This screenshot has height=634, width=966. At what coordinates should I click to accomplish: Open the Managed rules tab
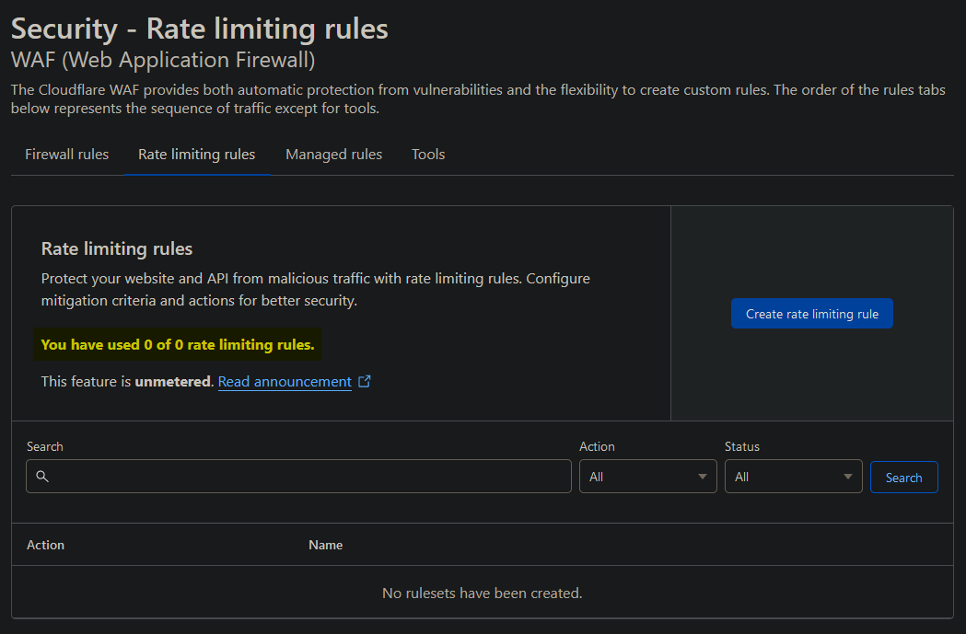[334, 155]
